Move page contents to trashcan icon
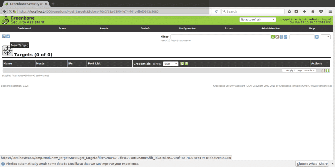The height and width of the screenshot is (167, 335). tap(324, 71)
